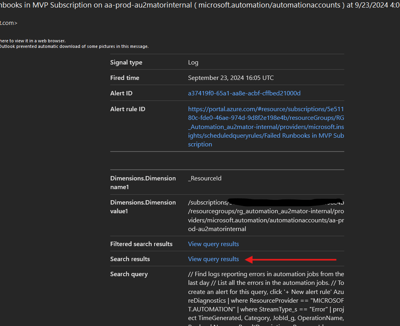Click the sender address ending in .com>
Viewport: 400px width, 326px height.
click(9, 23)
